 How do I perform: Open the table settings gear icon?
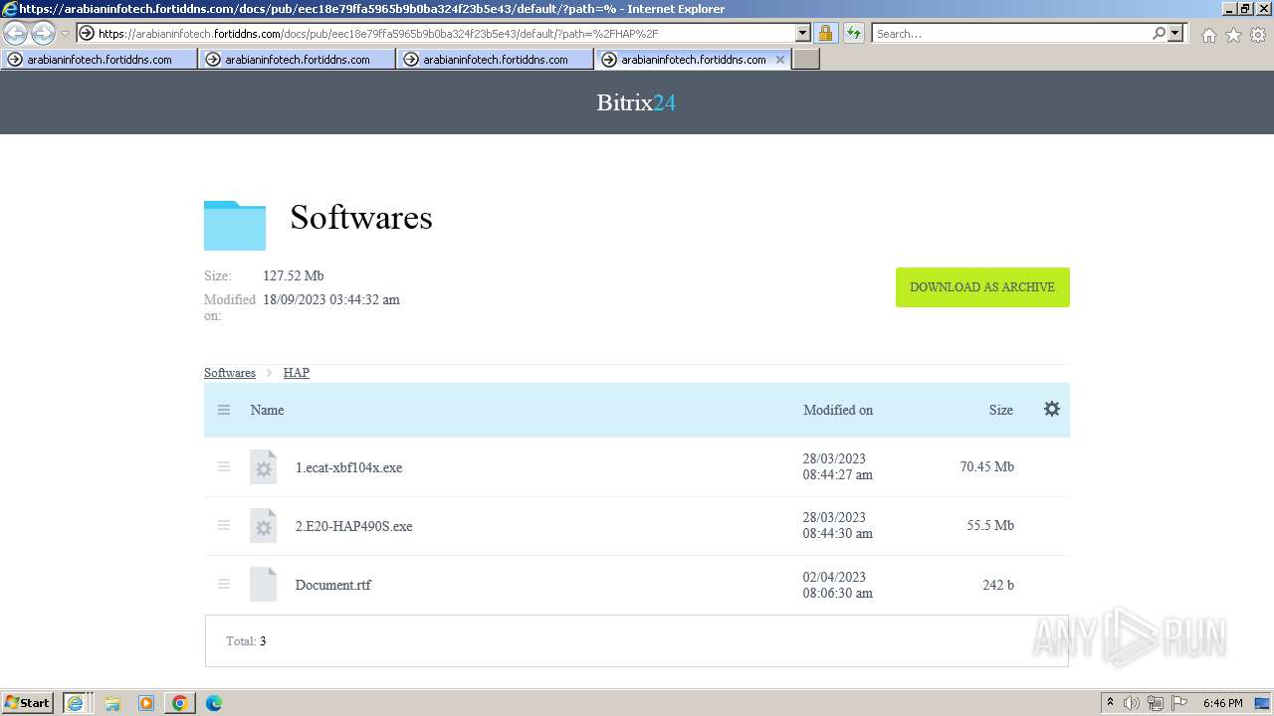tap(1052, 409)
